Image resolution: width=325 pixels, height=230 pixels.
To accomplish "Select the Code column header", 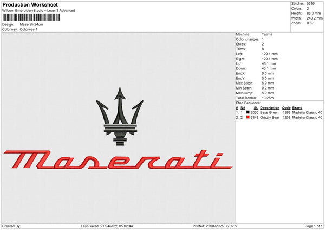I will [286, 107].
